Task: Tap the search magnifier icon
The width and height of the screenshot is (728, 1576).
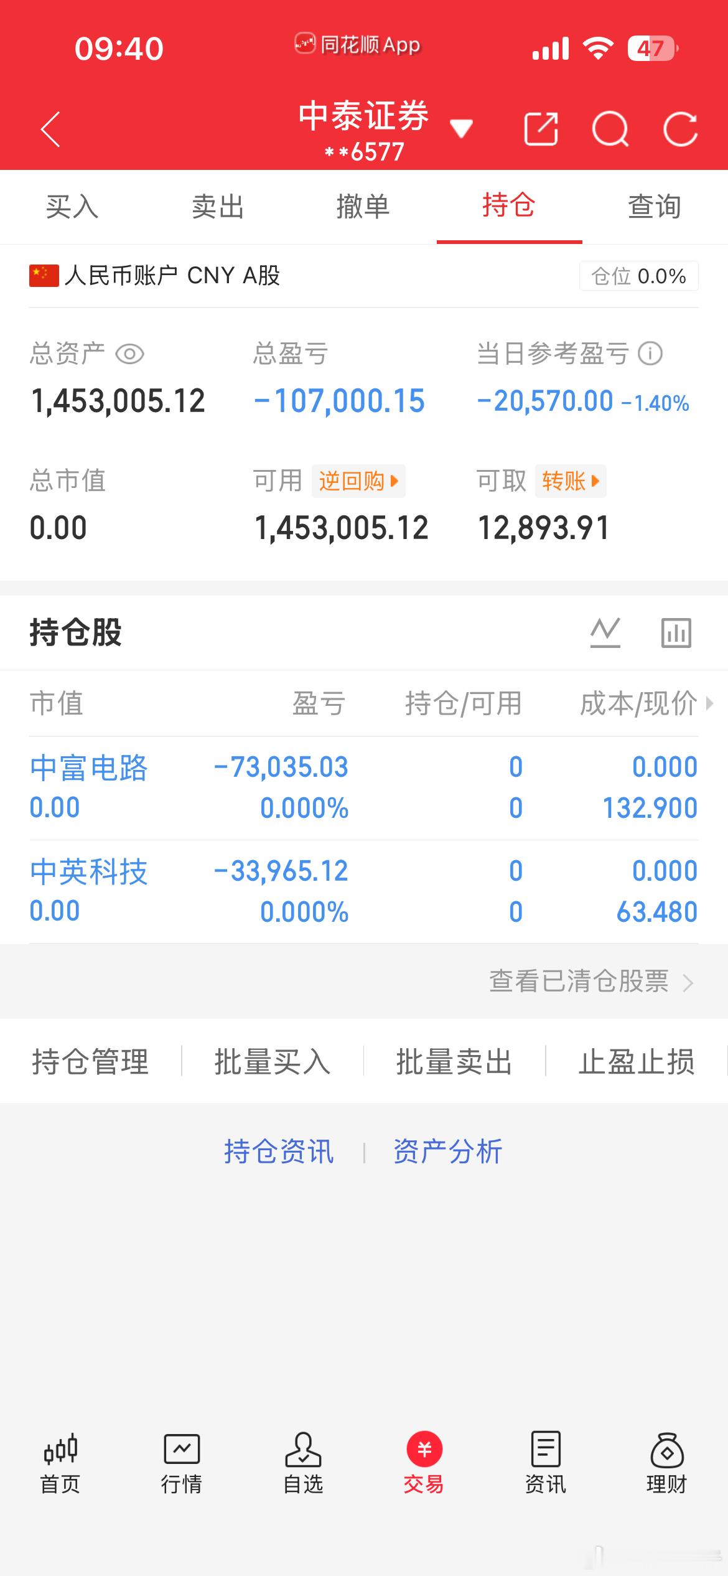Action: (610, 129)
